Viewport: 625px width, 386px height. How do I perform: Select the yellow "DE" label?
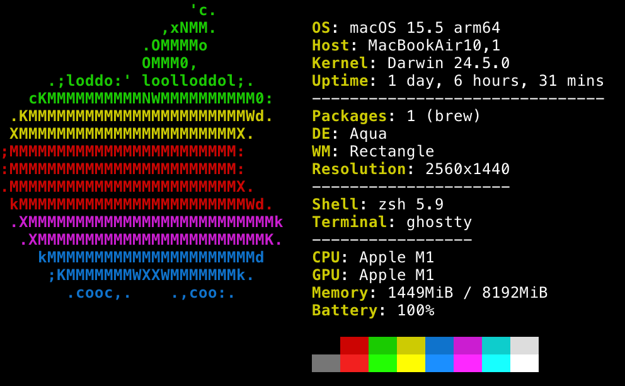click(321, 134)
